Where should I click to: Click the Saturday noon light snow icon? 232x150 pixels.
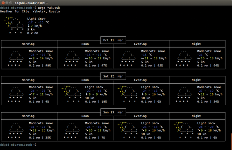pos(72,94)
